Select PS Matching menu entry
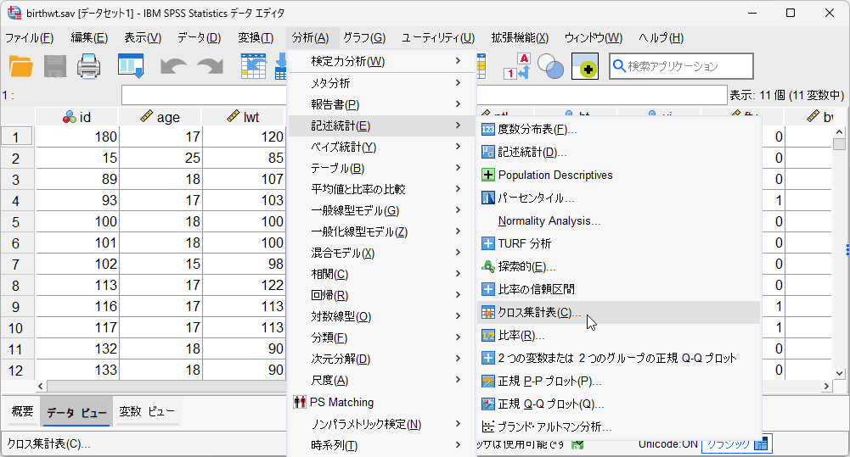 coord(381,402)
